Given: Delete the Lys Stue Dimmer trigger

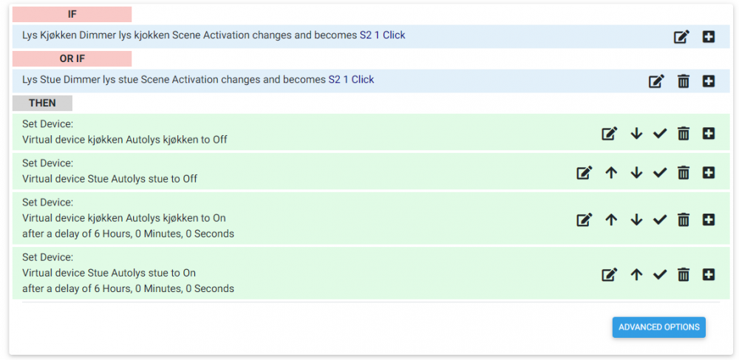Looking at the screenshot, I should point(684,81).
